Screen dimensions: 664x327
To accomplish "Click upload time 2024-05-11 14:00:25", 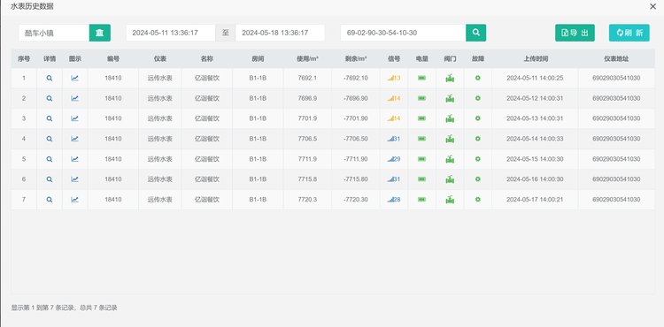I will (x=535, y=78).
